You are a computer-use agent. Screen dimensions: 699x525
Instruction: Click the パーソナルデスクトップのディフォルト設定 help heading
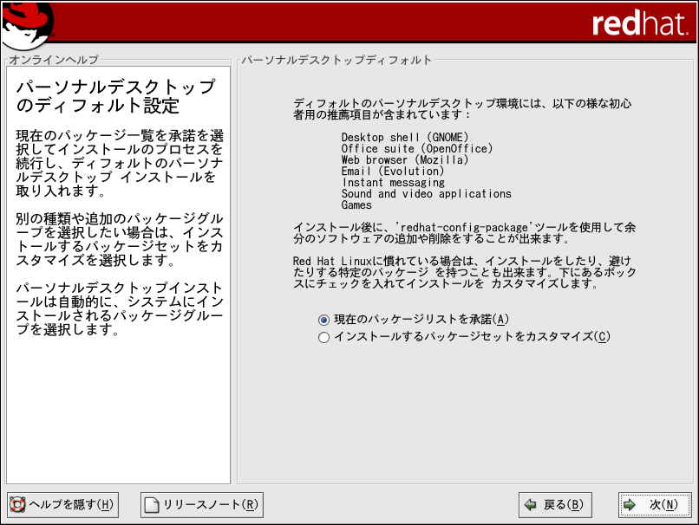pyautogui.click(x=116, y=97)
